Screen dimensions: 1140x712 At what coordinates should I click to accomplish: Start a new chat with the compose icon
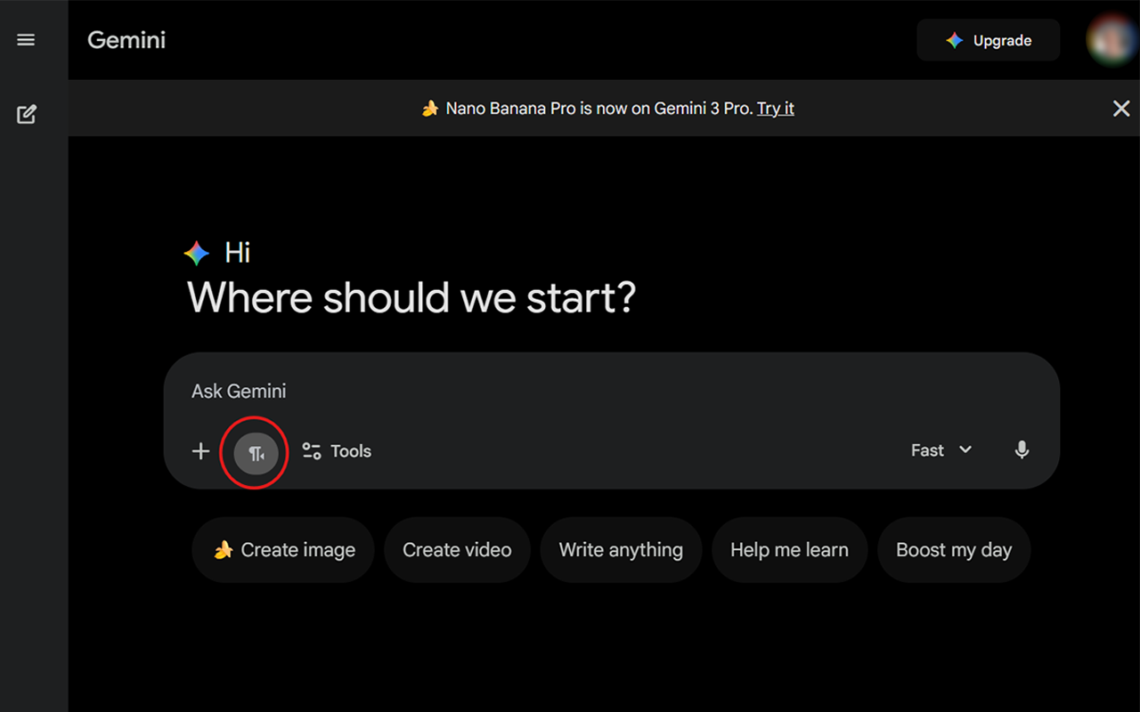[27, 114]
